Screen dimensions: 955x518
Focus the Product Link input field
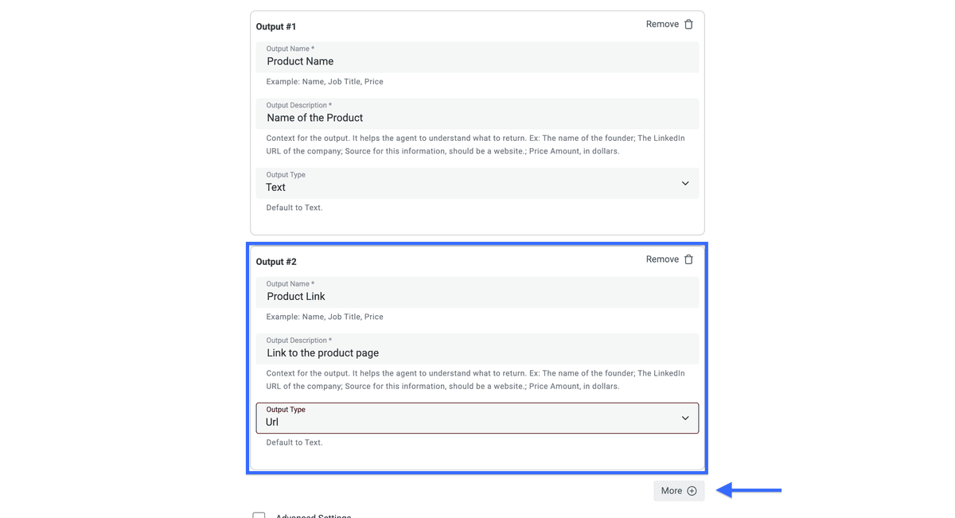(x=477, y=292)
